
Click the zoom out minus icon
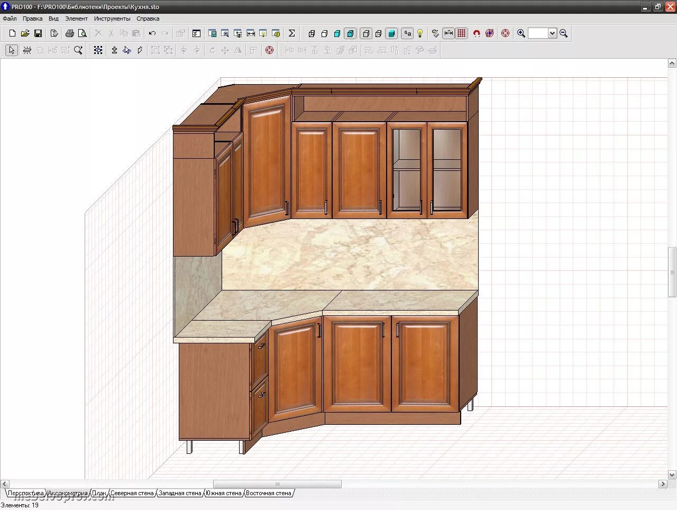tap(563, 33)
